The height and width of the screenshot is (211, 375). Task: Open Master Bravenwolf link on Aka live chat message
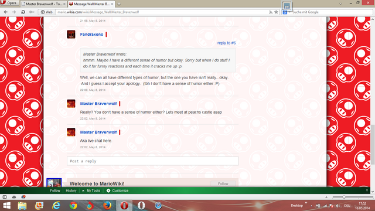click(98, 132)
